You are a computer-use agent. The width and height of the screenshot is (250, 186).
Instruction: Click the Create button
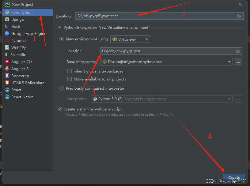click(234, 177)
